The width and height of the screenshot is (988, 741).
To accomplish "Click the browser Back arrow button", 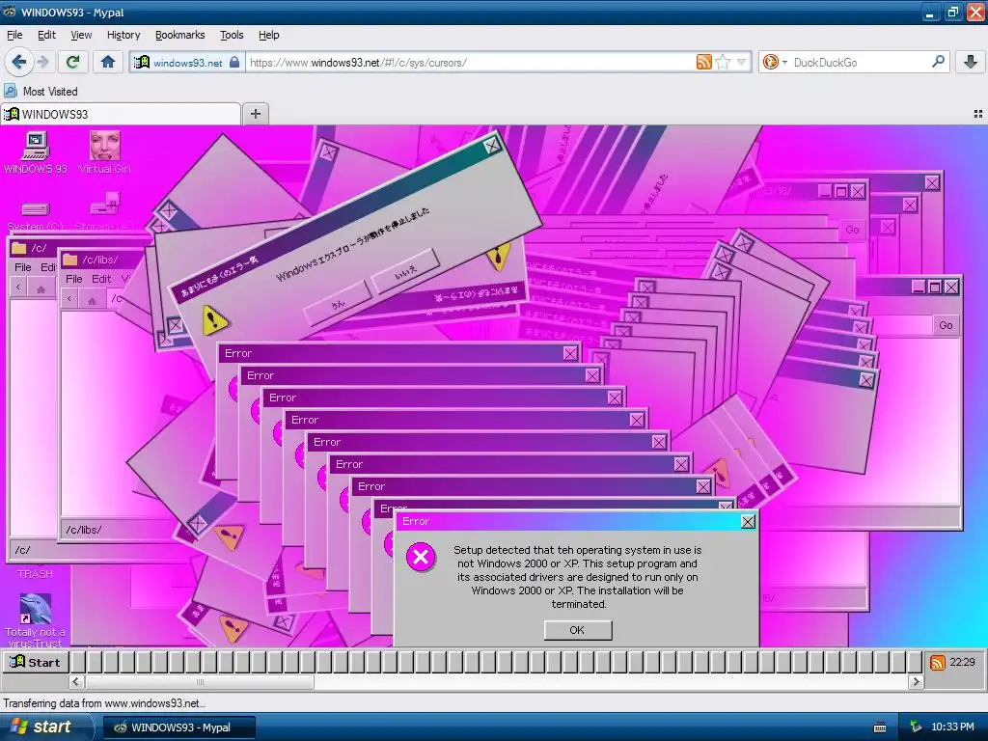I will [x=18, y=62].
